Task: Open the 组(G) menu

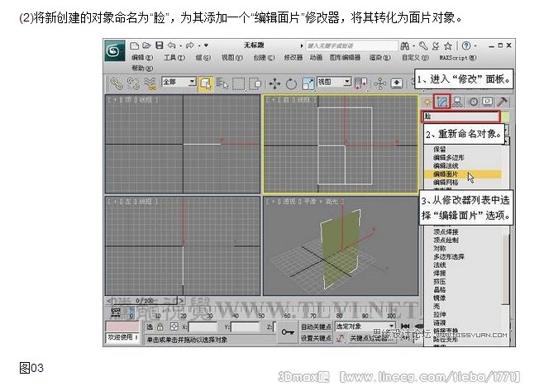Action: click(203, 58)
